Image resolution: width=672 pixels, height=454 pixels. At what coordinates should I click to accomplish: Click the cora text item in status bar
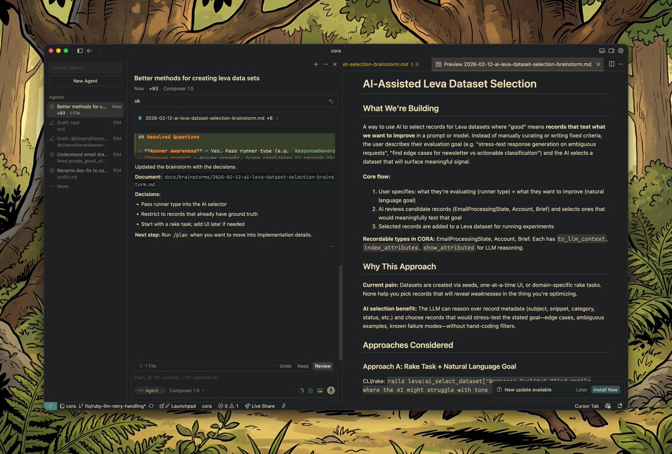(207, 406)
